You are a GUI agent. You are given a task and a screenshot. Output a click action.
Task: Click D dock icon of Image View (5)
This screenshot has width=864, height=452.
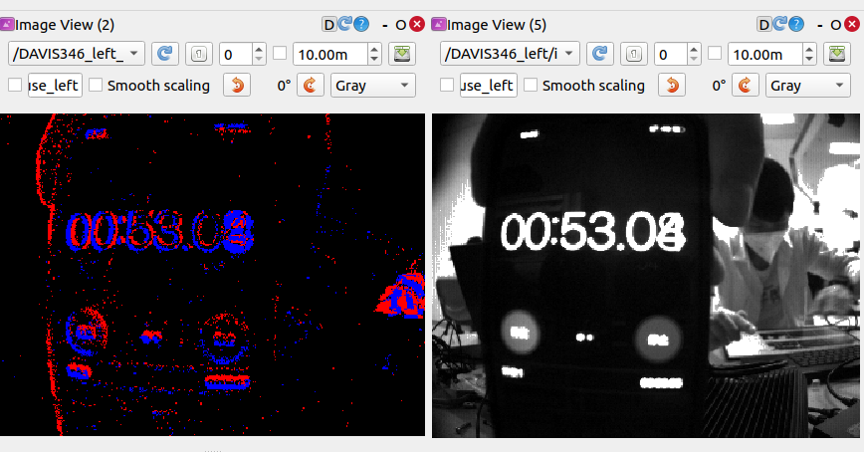click(x=763, y=24)
